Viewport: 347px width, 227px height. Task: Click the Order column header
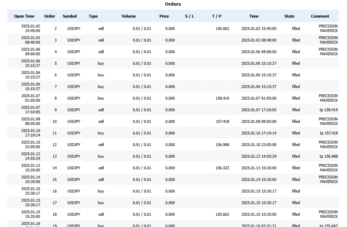pos(50,16)
